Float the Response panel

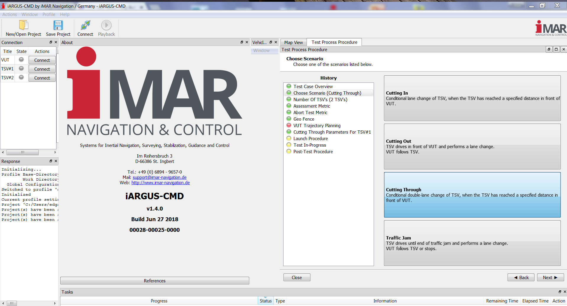[51, 161]
